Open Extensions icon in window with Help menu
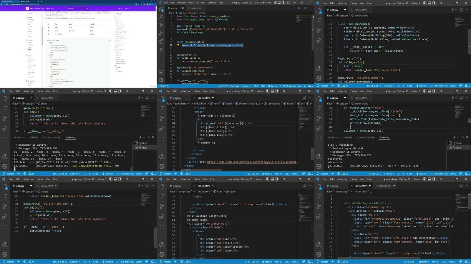 [161, 42]
